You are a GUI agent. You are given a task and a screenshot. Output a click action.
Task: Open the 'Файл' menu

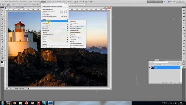[x=6, y=2]
